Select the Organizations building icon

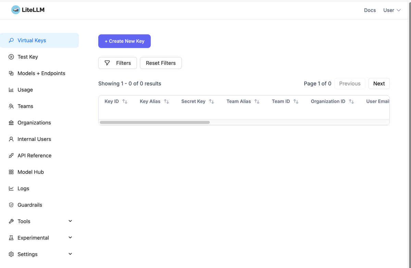(11, 122)
